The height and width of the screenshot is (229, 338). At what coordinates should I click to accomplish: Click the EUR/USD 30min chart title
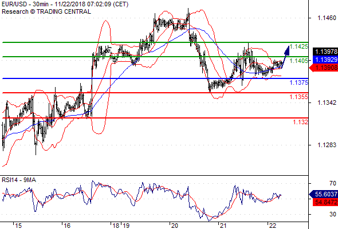pyautogui.click(x=65, y=4)
